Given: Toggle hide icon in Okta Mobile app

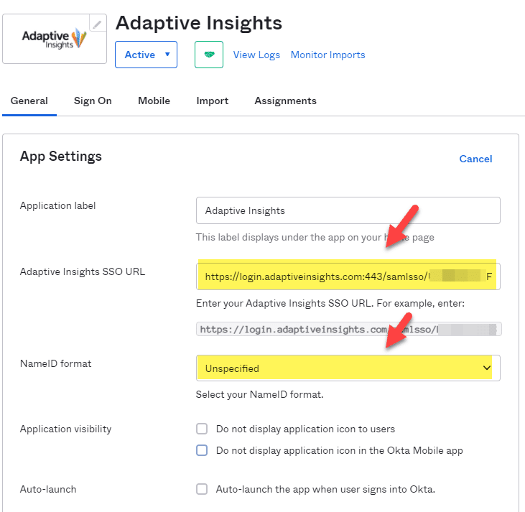Looking at the screenshot, I should tap(202, 450).
